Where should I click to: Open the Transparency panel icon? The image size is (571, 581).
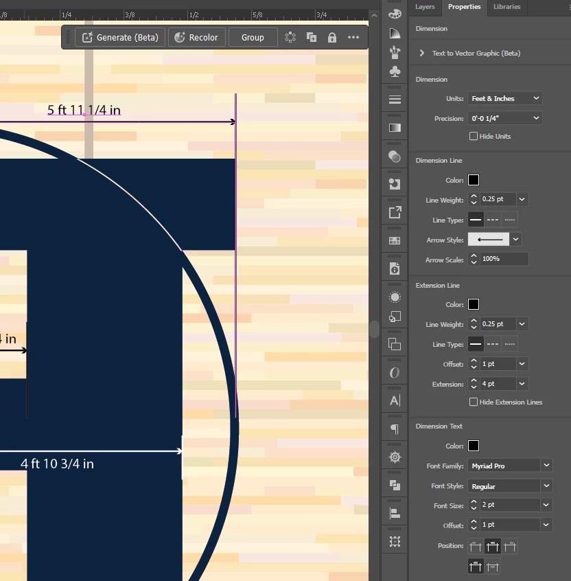pyautogui.click(x=395, y=157)
